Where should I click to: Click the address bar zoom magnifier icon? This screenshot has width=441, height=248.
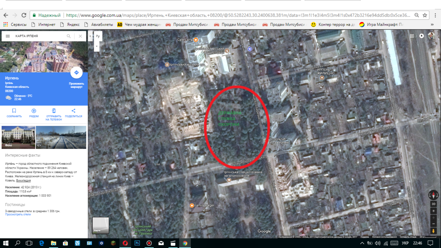click(417, 15)
